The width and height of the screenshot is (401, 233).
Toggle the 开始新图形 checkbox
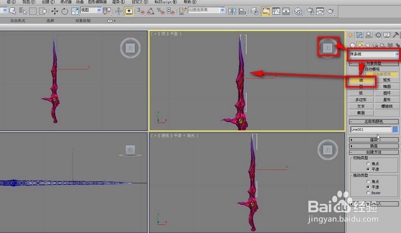(x=361, y=74)
